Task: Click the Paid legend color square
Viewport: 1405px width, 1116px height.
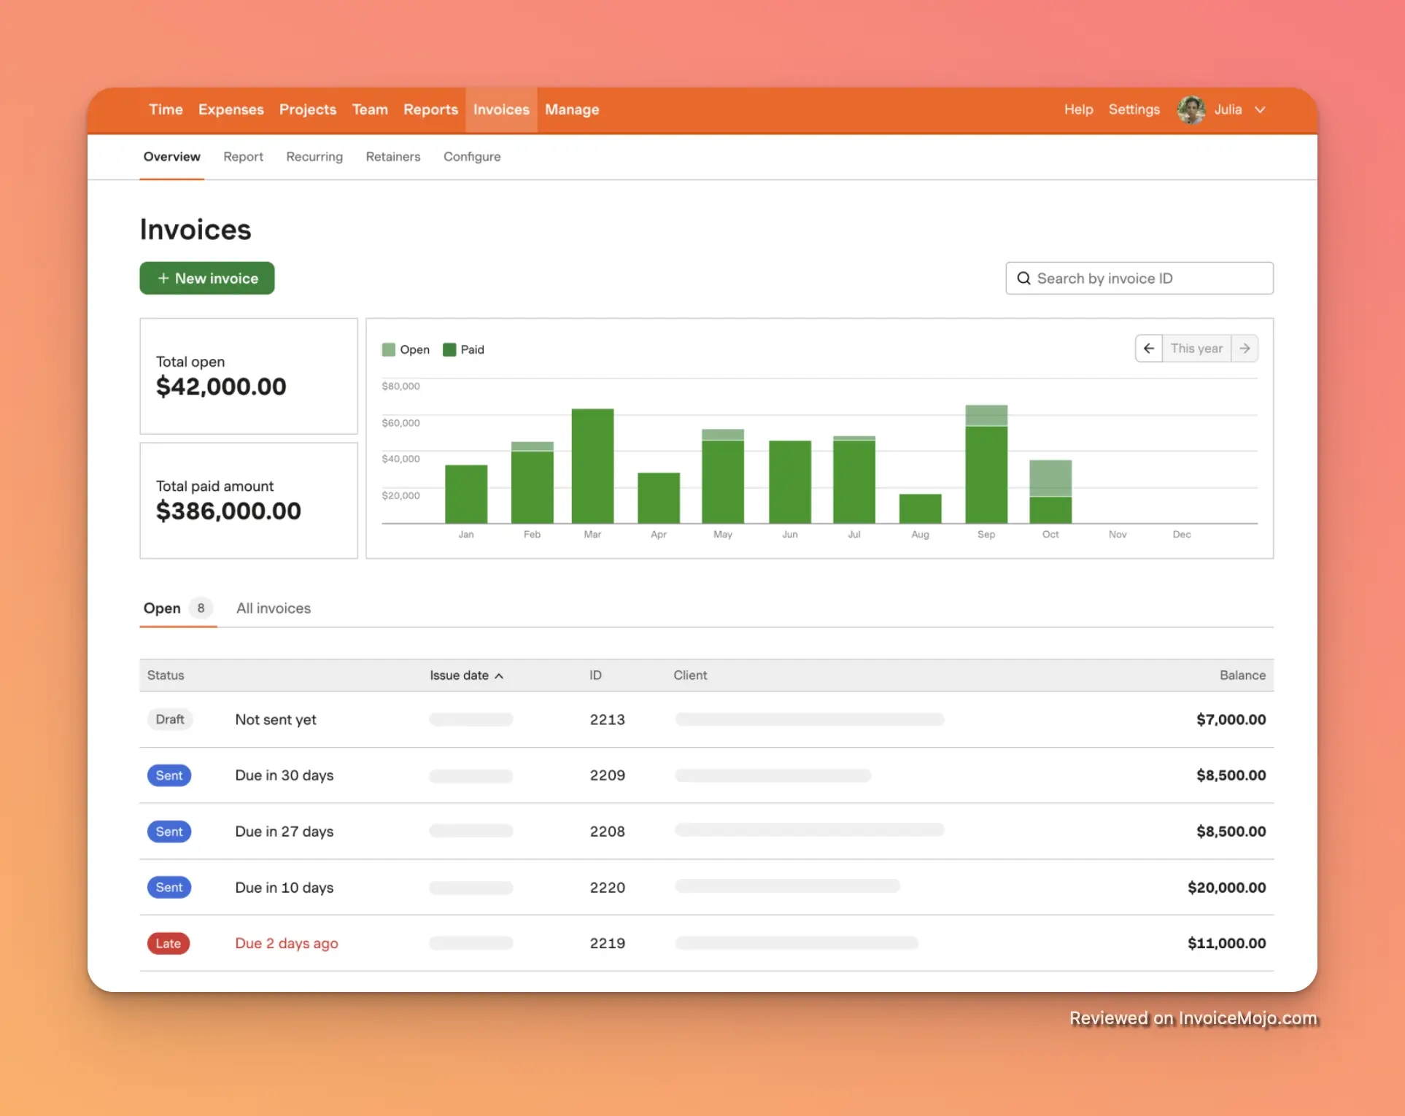Action: pyautogui.click(x=449, y=349)
